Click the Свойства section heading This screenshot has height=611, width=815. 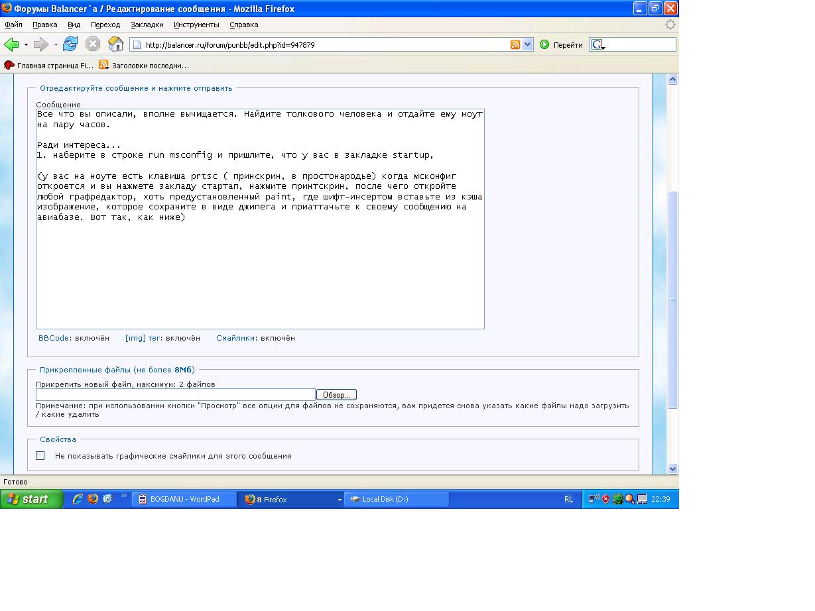pyautogui.click(x=58, y=439)
